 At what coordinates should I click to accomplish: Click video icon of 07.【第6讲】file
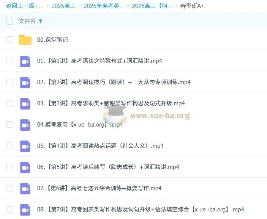tap(25, 189)
